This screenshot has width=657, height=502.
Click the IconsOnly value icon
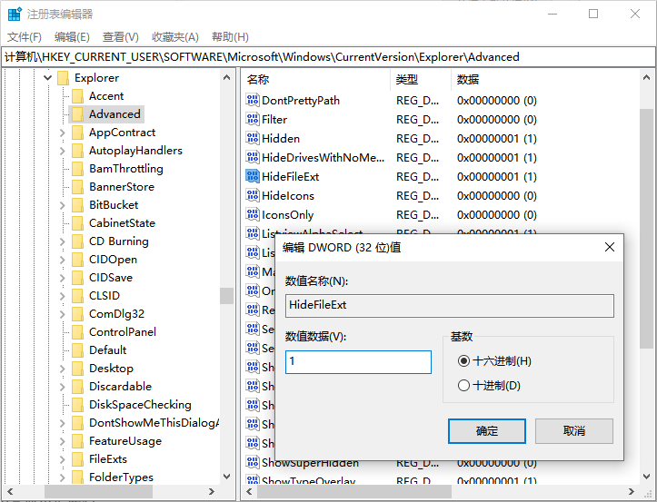pyautogui.click(x=253, y=214)
